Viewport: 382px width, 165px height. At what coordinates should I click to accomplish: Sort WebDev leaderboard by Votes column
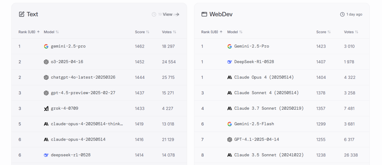pyautogui.click(x=351, y=32)
